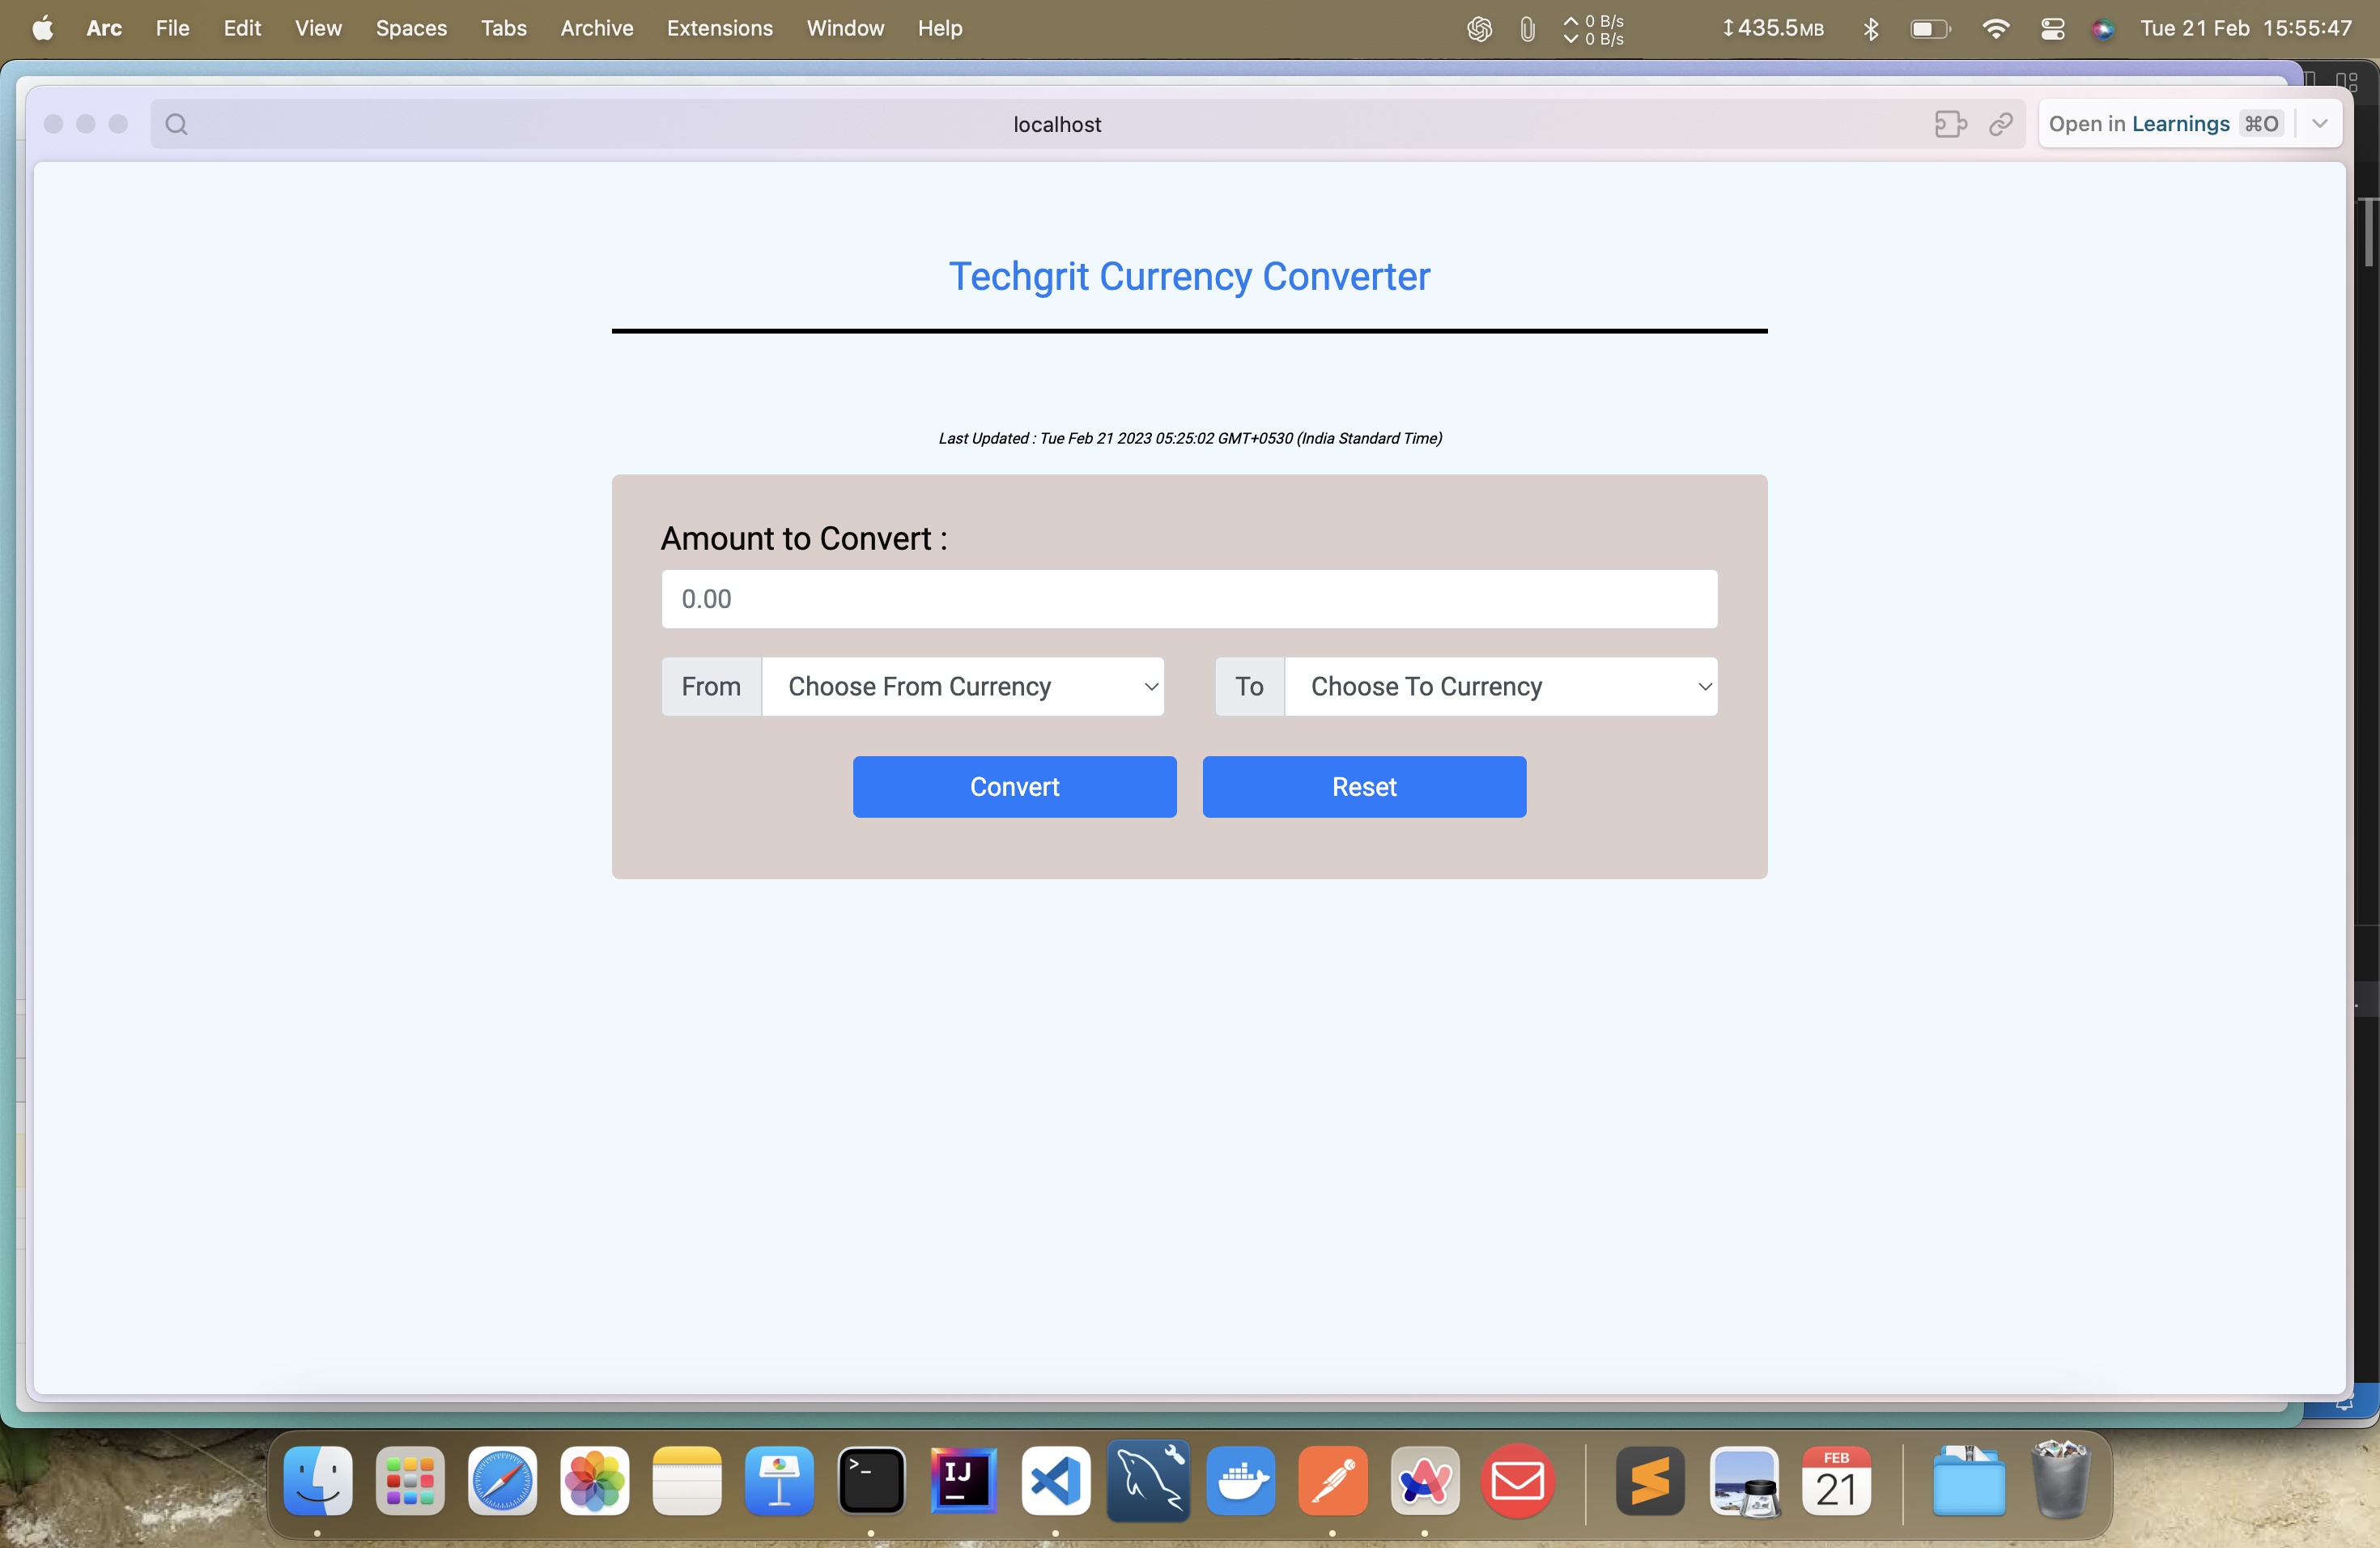Toggle Bluetooth status in menu bar
Image resolution: width=2380 pixels, height=1548 pixels.
(x=1870, y=26)
